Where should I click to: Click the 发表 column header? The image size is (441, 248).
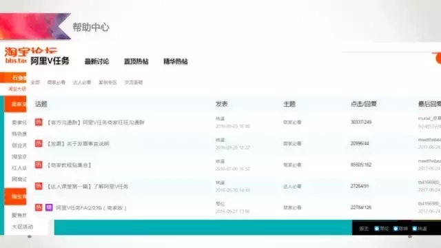coord(222,104)
